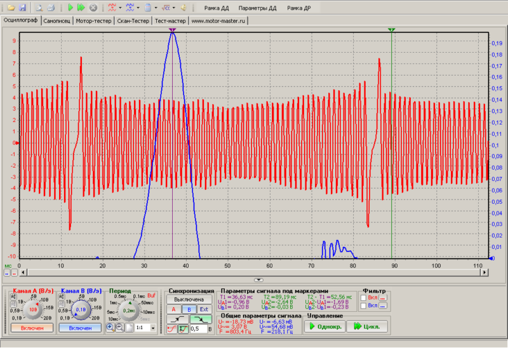This screenshot has height=348, width=508.
Task: Open the Мотор-тестер tab
Action: [93, 21]
